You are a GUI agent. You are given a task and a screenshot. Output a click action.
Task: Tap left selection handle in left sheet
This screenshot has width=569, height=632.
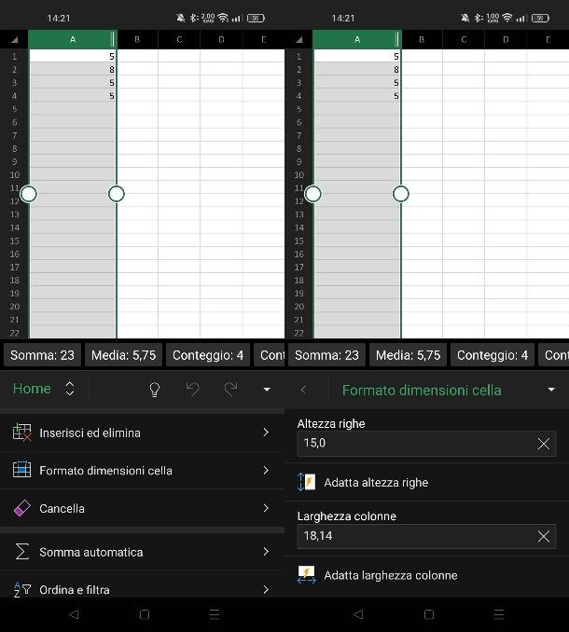[x=29, y=194]
